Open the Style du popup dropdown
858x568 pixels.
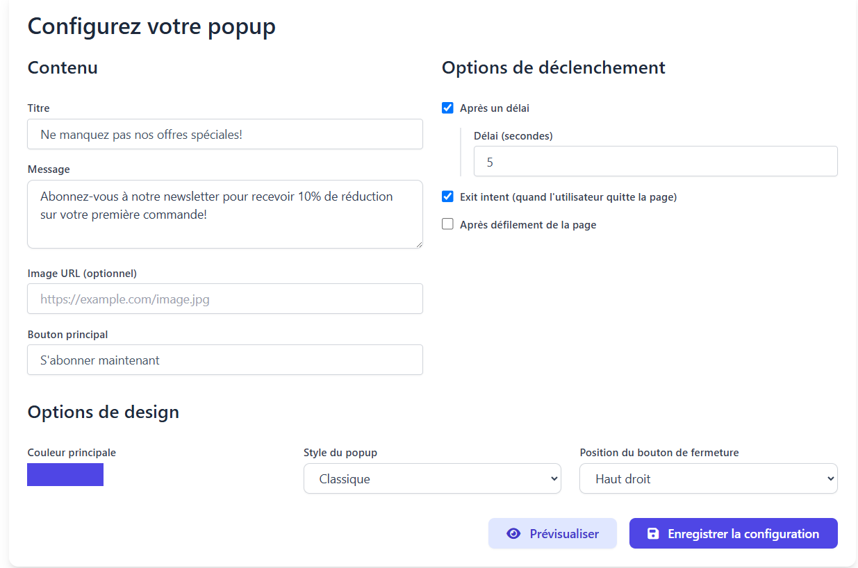(x=432, y=479)
